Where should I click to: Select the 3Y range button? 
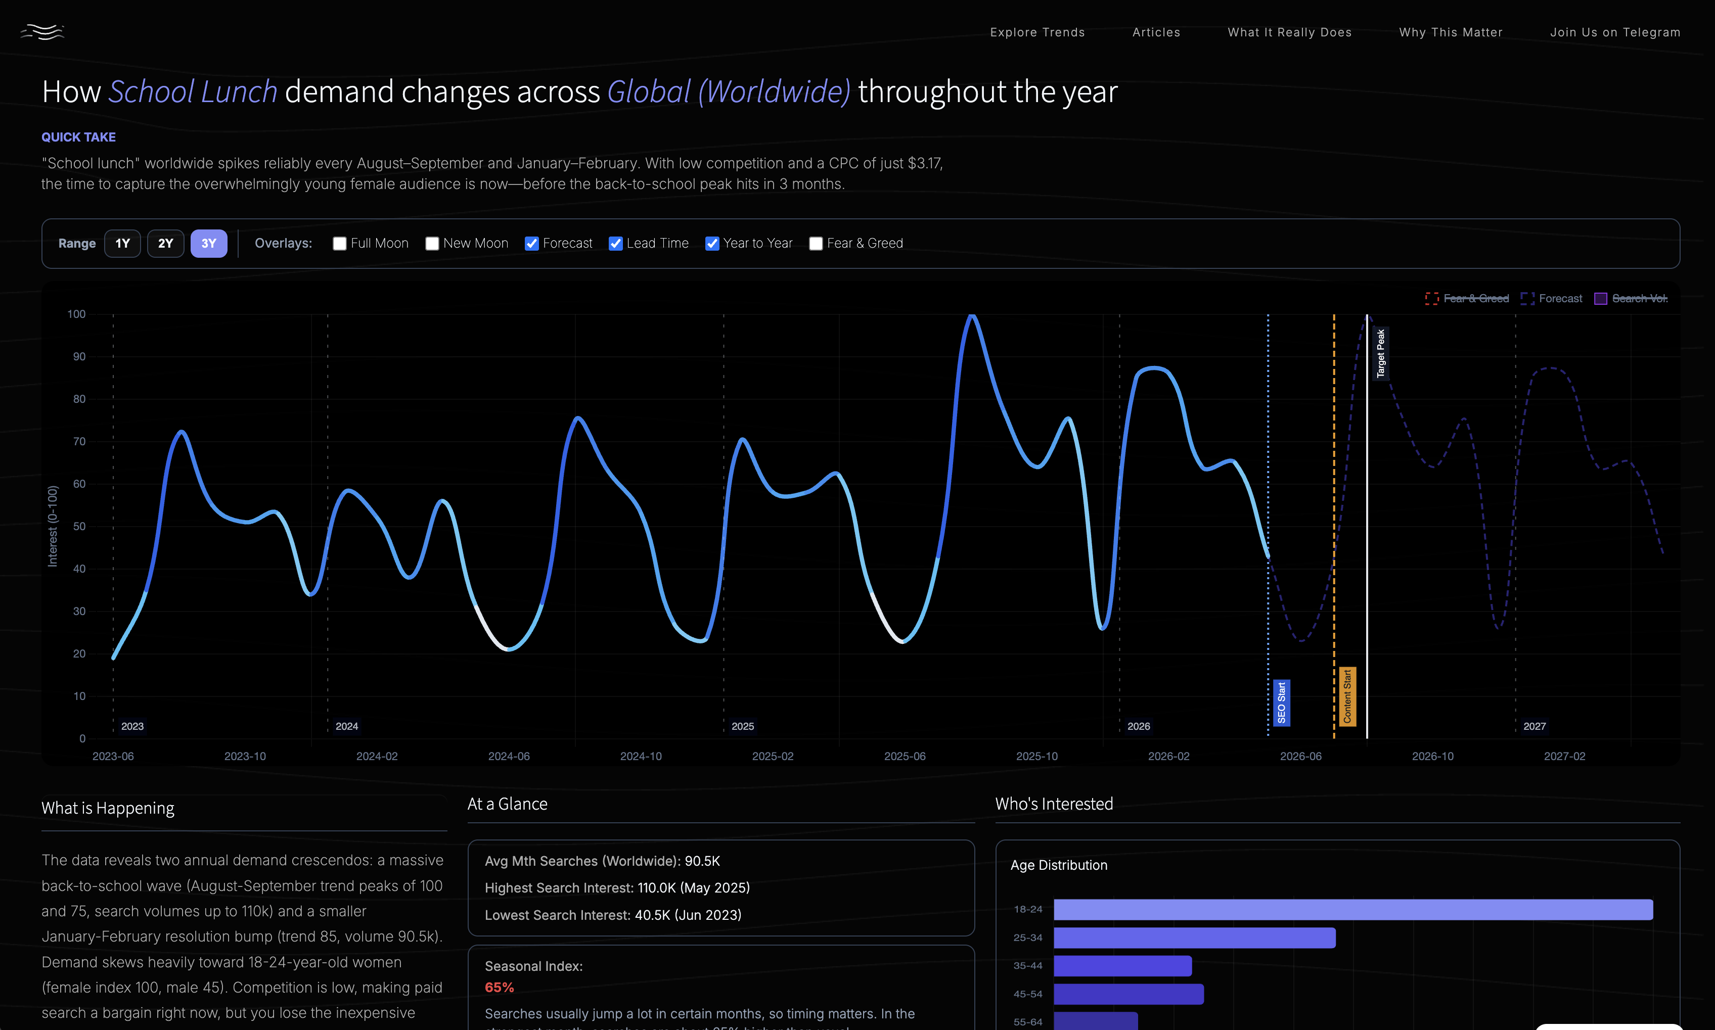click(209, 244)
